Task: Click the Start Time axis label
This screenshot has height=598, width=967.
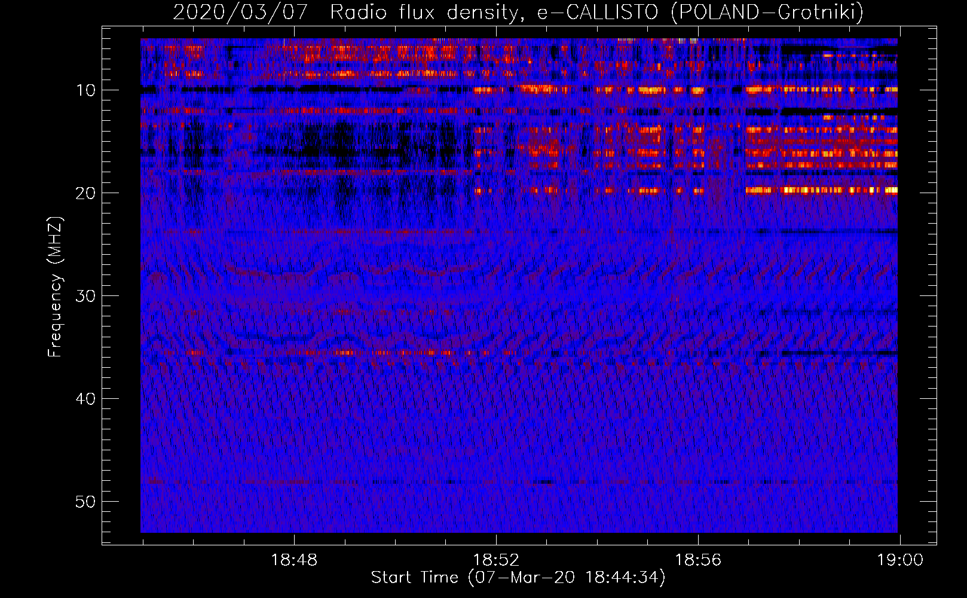Action: [518, 578]
